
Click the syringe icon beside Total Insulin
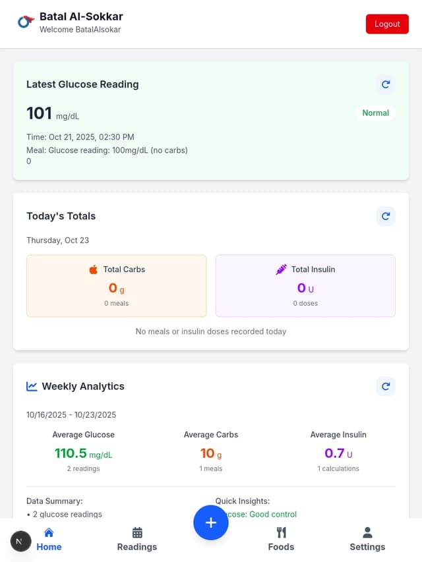click(281, 269)
